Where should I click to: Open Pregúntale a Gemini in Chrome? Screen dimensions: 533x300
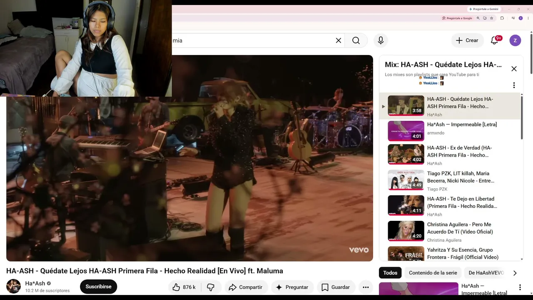483,9
